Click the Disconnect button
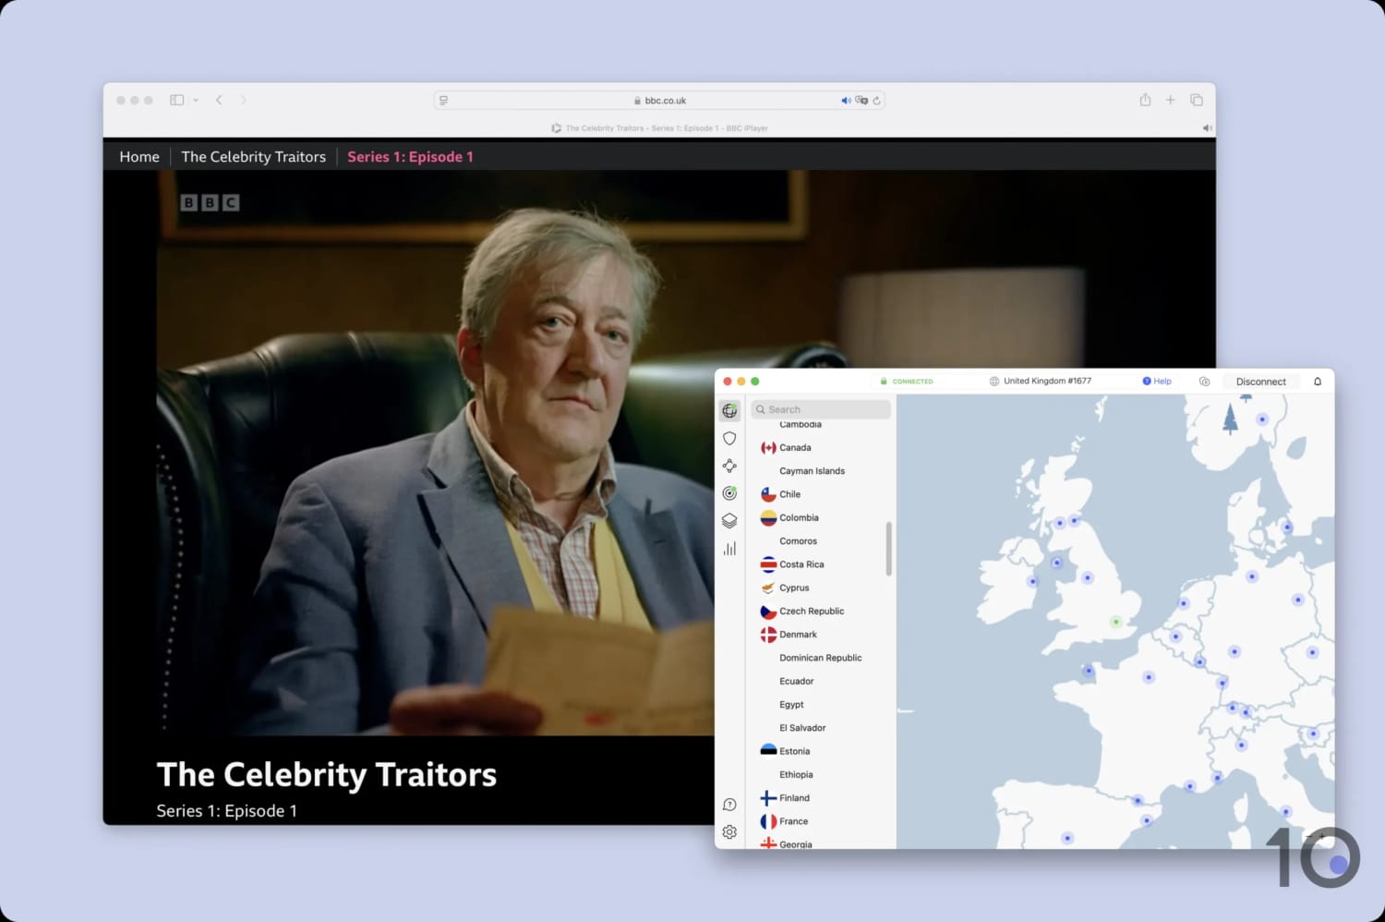The width and height of the screenshot is (1385, 922). coord(1260,381)
